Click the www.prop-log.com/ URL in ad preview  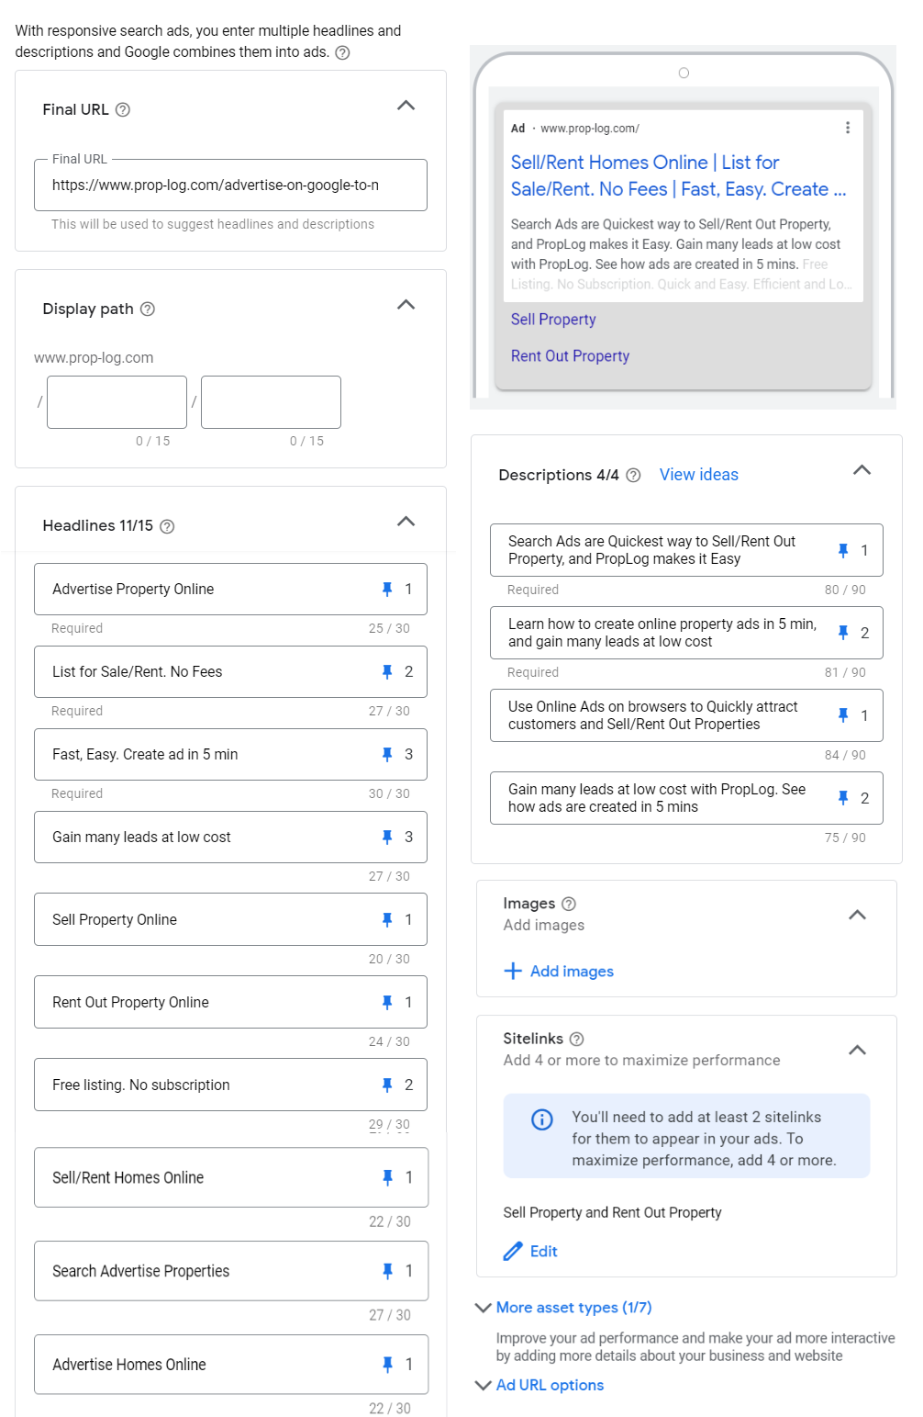pos(590,129)
